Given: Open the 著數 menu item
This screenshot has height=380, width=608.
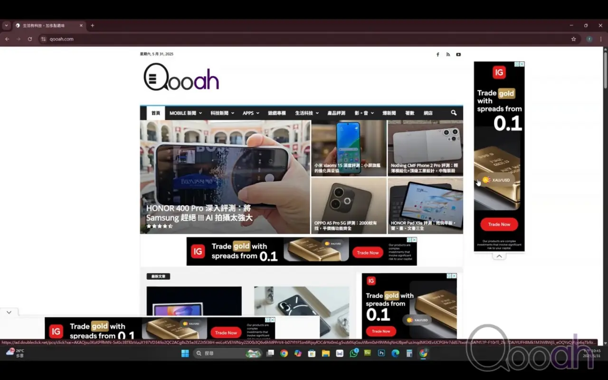Looking at the screenshot, I should (410, 113).
